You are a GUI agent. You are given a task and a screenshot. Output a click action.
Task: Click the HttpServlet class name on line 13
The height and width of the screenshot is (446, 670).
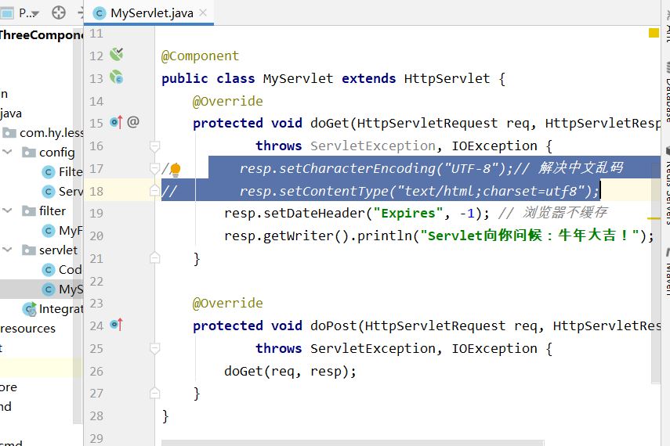pos(447,78)
